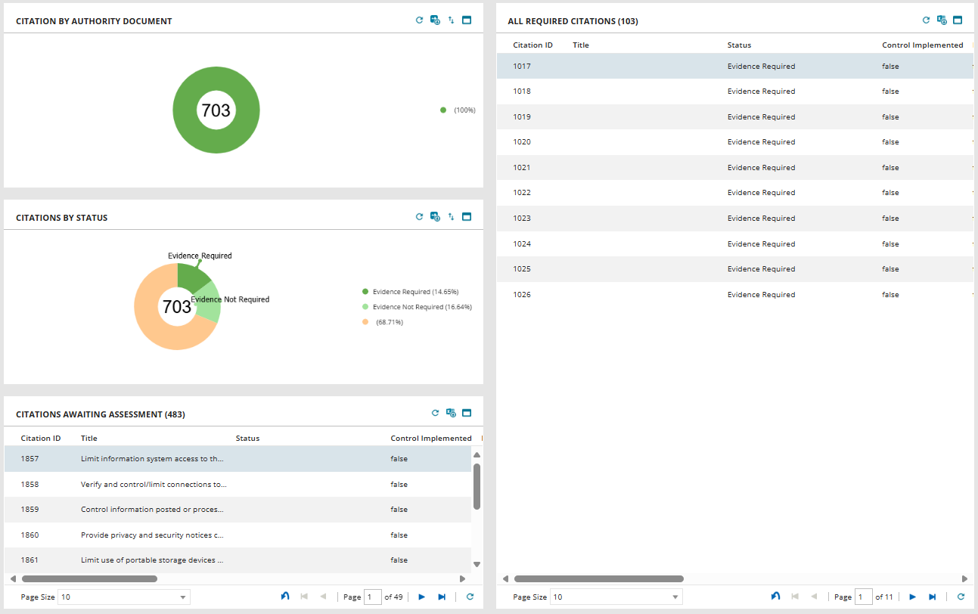This screenshot has height=614, width=978.
Task: Select citation 1017 in All Required Citations
Action: pyautogui.click(x=522, y=66)
